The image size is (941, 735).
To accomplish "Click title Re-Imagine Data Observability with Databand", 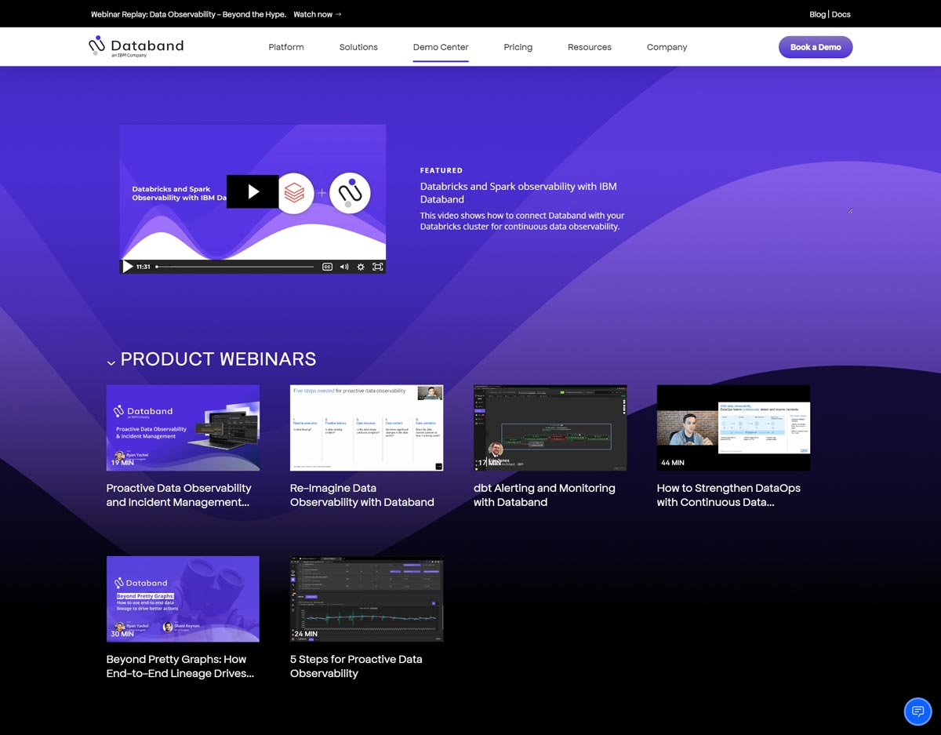I will 362,495.
